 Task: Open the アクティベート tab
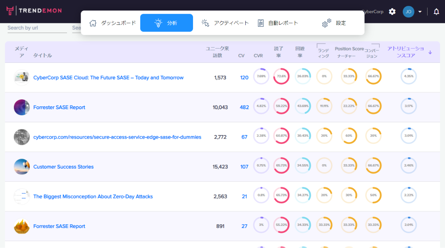[225, 23]
